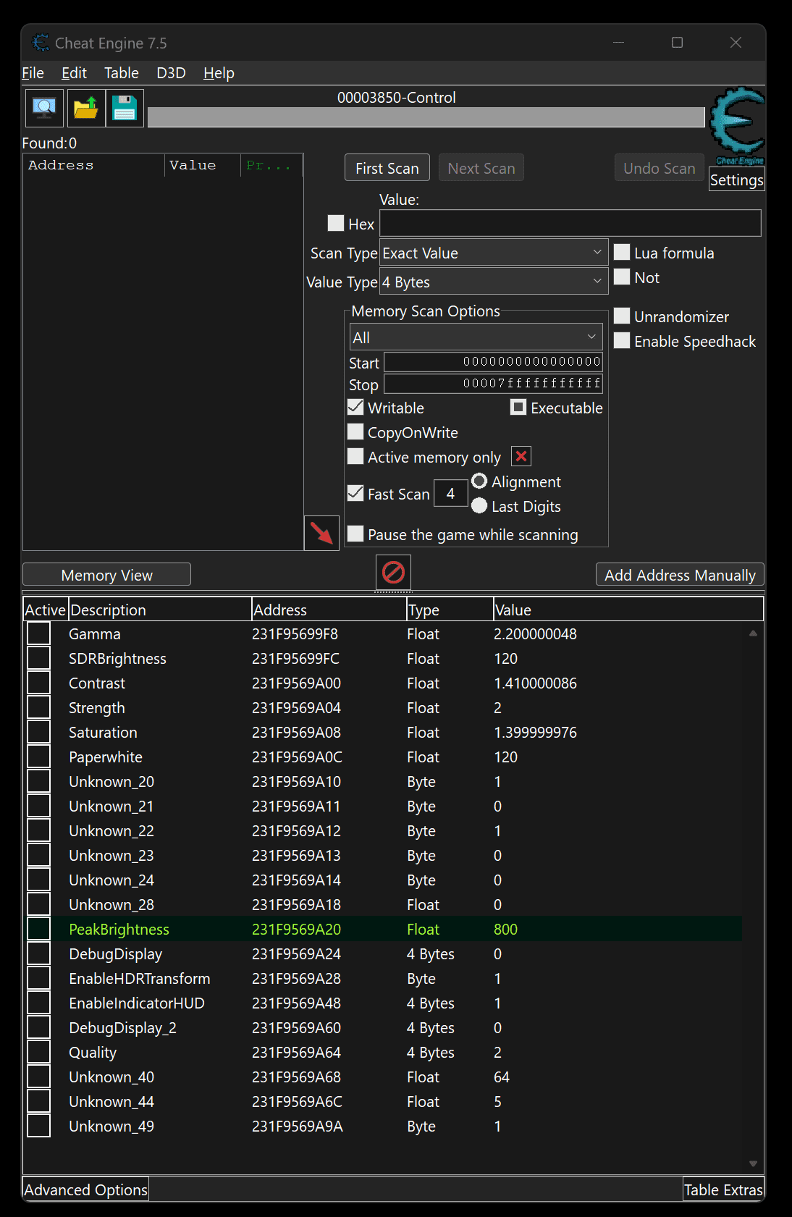Click the Address column header in address table
The height and width of the screenshot is (1217, 792).
[329, 610]
